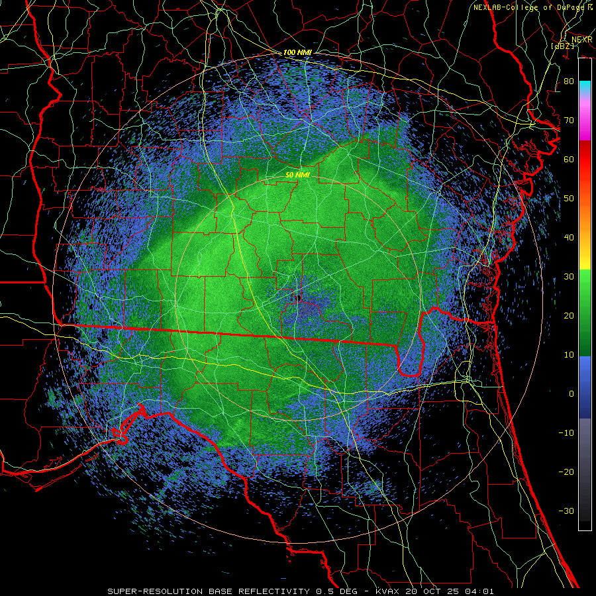Click the "NEXR" label above the scale
596x596 pixels.
point(581,39)
